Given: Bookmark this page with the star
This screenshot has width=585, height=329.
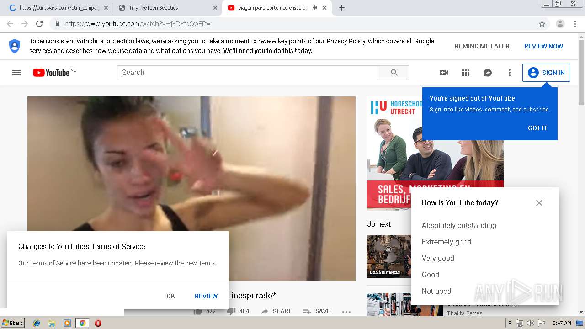Looking at the screenshot, I should pos(542,24).
